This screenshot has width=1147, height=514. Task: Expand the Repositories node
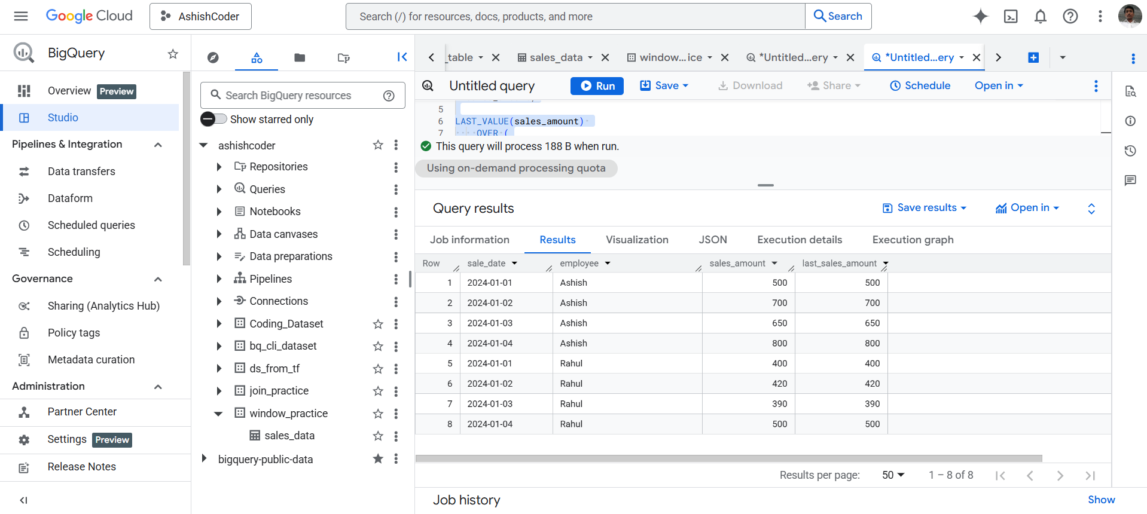[219, 167]
